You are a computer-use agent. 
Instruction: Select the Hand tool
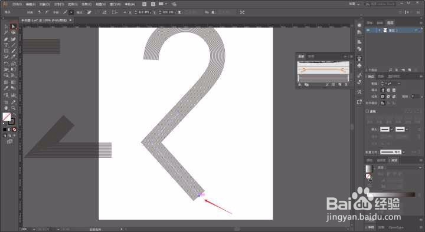click(x=6, y=108)
